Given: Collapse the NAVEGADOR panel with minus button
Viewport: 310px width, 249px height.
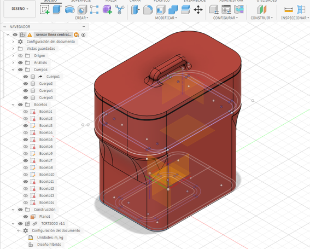Looking at the screenshot, I should 84,26.
